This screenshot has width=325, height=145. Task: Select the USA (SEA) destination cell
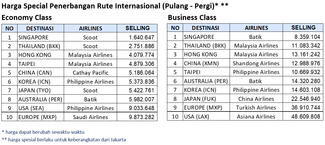pyautogui.click(x=31, y=108)
